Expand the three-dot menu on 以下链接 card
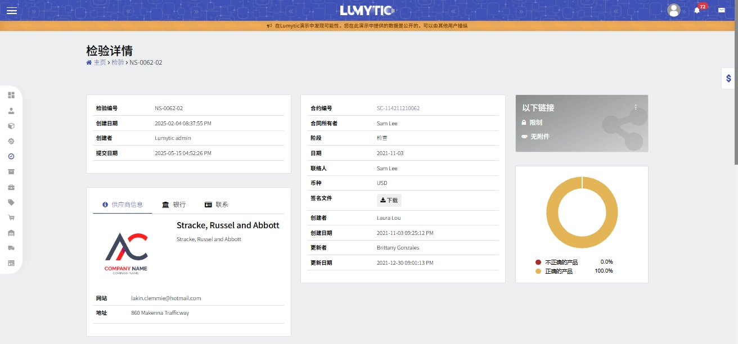The image size is (738, 344). [x=636, y=107]
